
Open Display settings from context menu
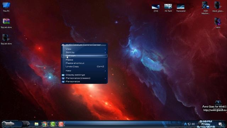pyautogui.click(x=84, y=75)
